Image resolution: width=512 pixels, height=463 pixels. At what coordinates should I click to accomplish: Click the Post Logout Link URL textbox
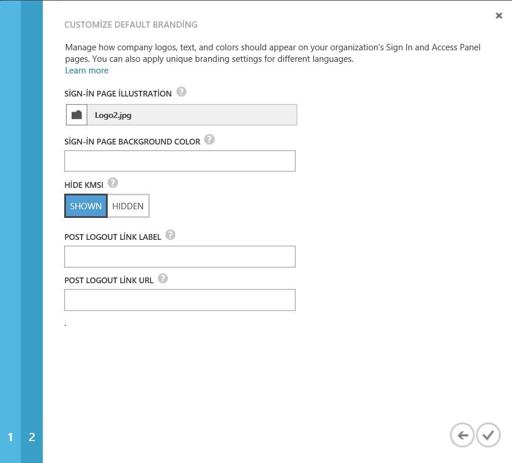(x=180, y=300)
